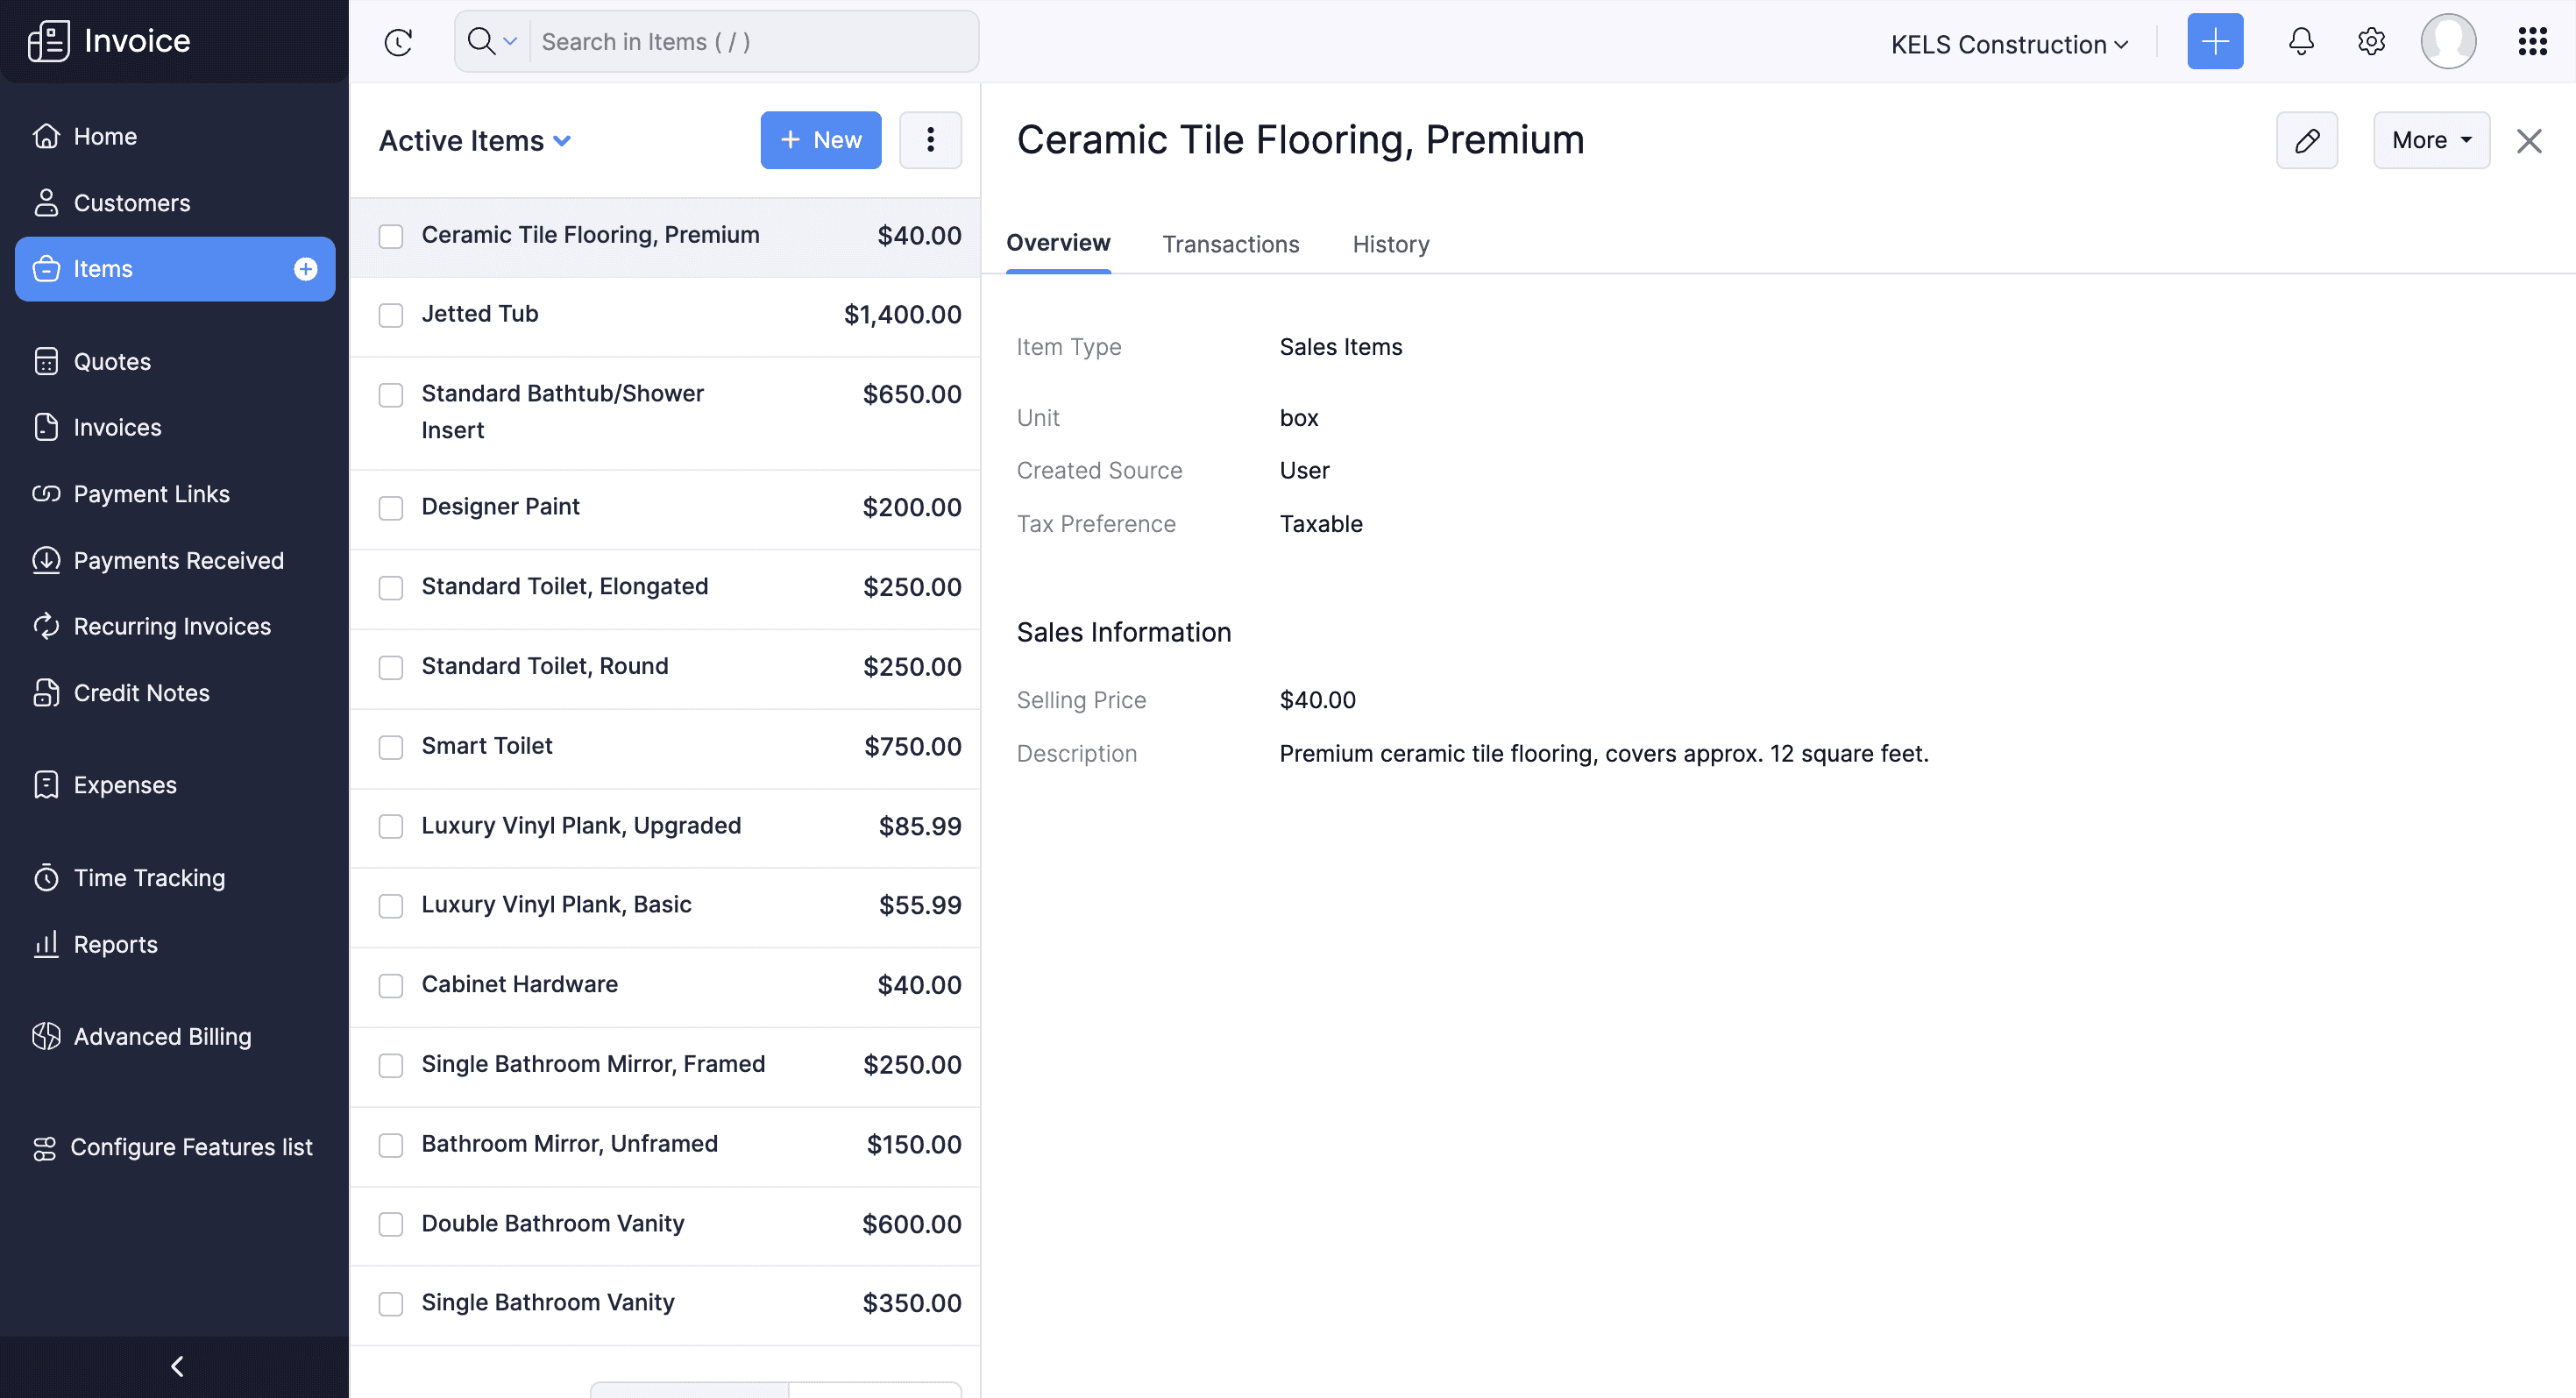Switch to the Overview tab
2576x1398 pixels.
(x=1058, y=243)
